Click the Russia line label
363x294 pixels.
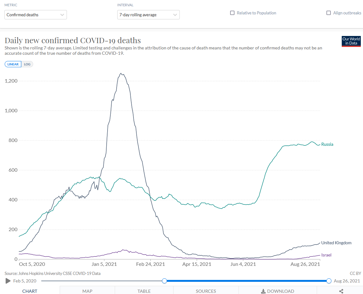327,144
